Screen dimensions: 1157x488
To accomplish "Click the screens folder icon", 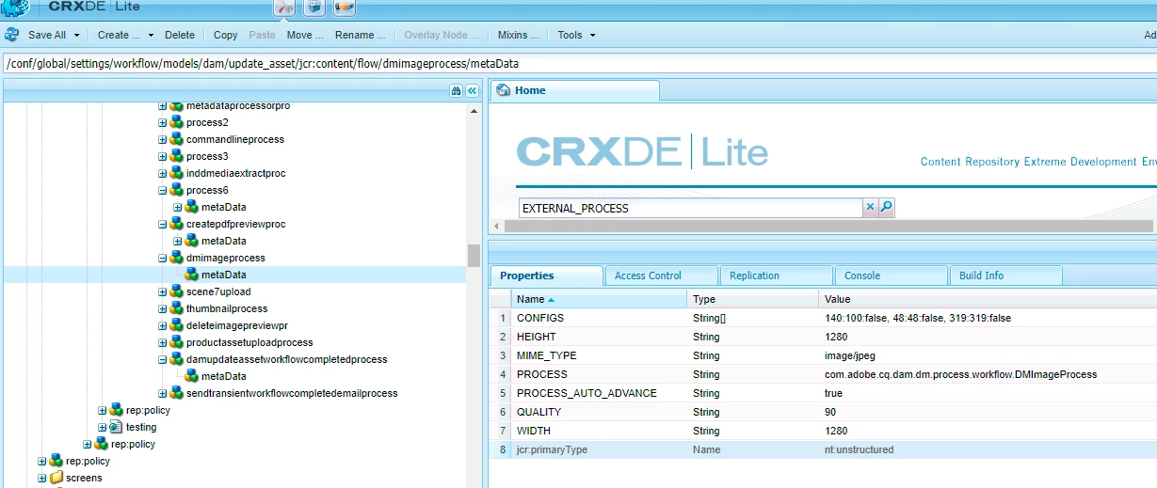I will pyautogui.click(x=56, y=478).
